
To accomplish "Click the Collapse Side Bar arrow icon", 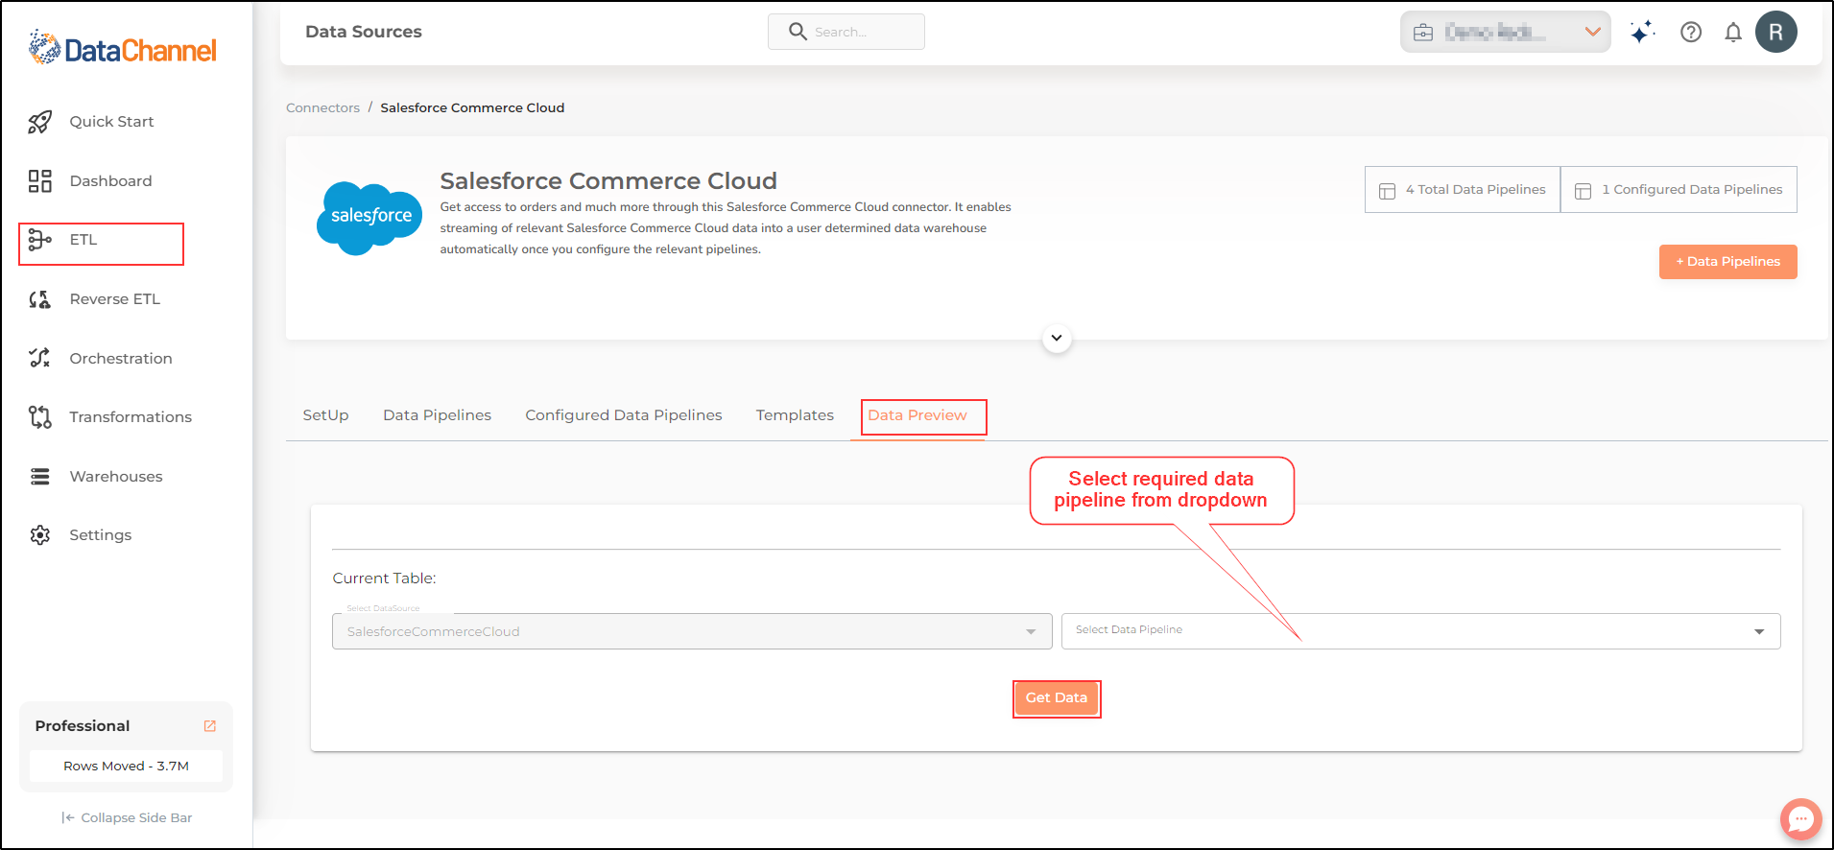I will coord(68,818).
